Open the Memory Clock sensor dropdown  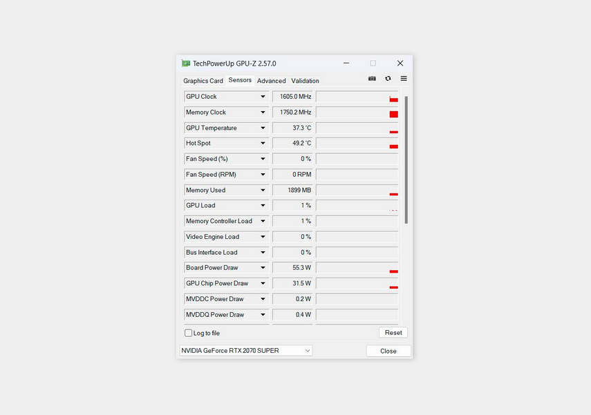[x=263, y=113]
